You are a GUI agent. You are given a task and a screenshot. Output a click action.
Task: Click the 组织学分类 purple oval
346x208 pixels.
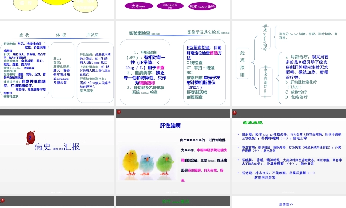point(170,6)
